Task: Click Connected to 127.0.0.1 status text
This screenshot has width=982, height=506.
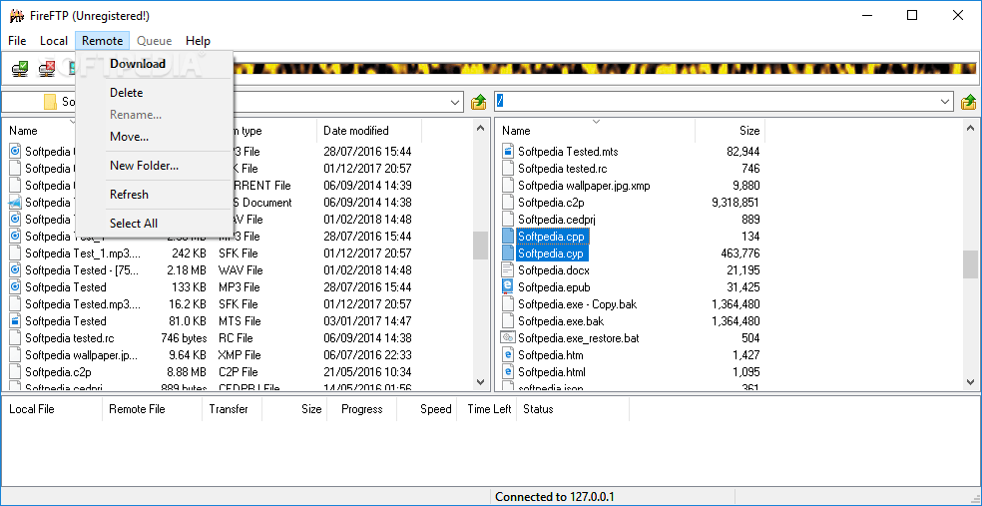Action: pyautogui.click(x=554, y=497)
